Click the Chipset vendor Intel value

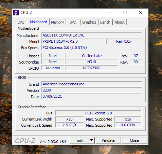(x=53, y=56)
